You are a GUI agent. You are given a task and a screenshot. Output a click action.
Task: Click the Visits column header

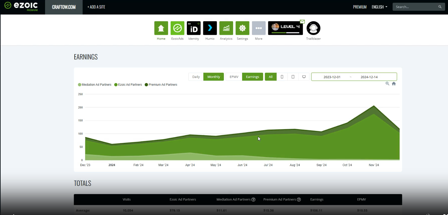click(x=127, y=199)
